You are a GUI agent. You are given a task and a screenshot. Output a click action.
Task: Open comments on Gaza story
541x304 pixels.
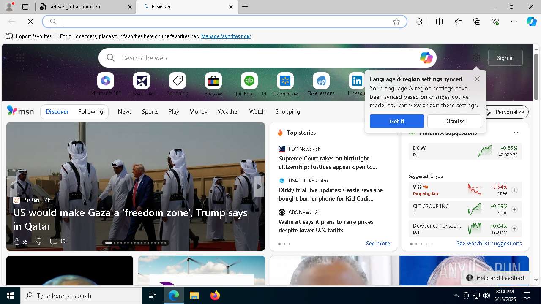tap(57, 242)
